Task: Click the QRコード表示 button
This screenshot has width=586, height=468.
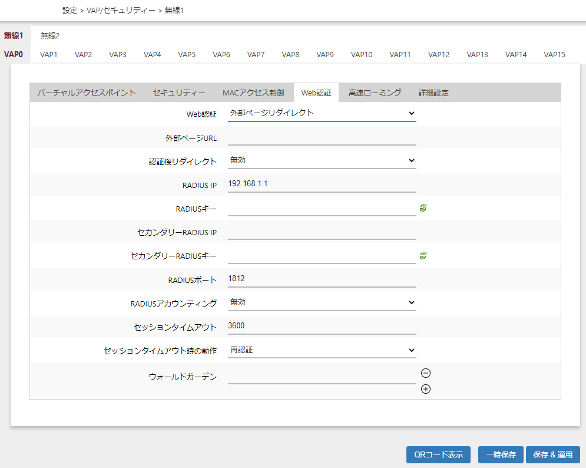Action: click(x=438, y=454)
